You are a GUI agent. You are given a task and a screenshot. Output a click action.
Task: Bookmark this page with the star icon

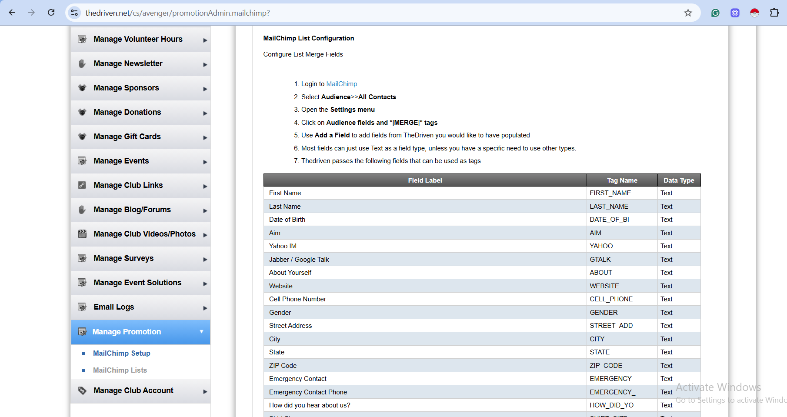click(x=688, y=13)
